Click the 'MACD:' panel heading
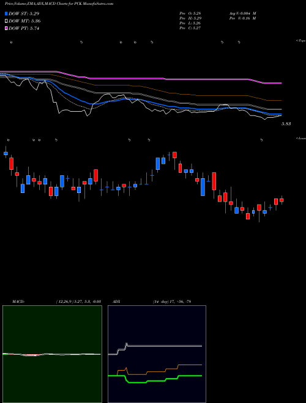 coord(18,302)
